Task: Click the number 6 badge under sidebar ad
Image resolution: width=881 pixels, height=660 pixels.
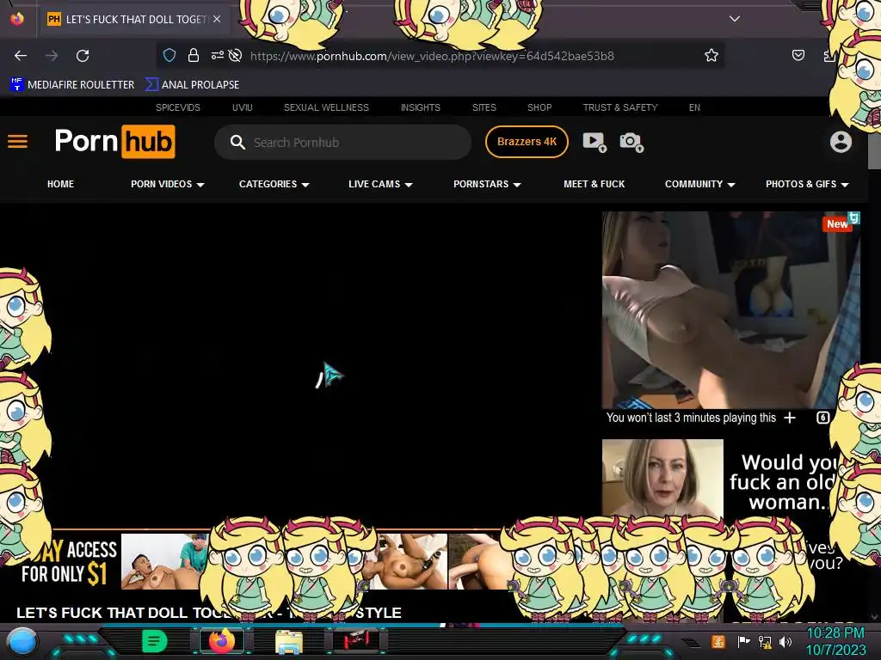Action: (x=822, y=418)
